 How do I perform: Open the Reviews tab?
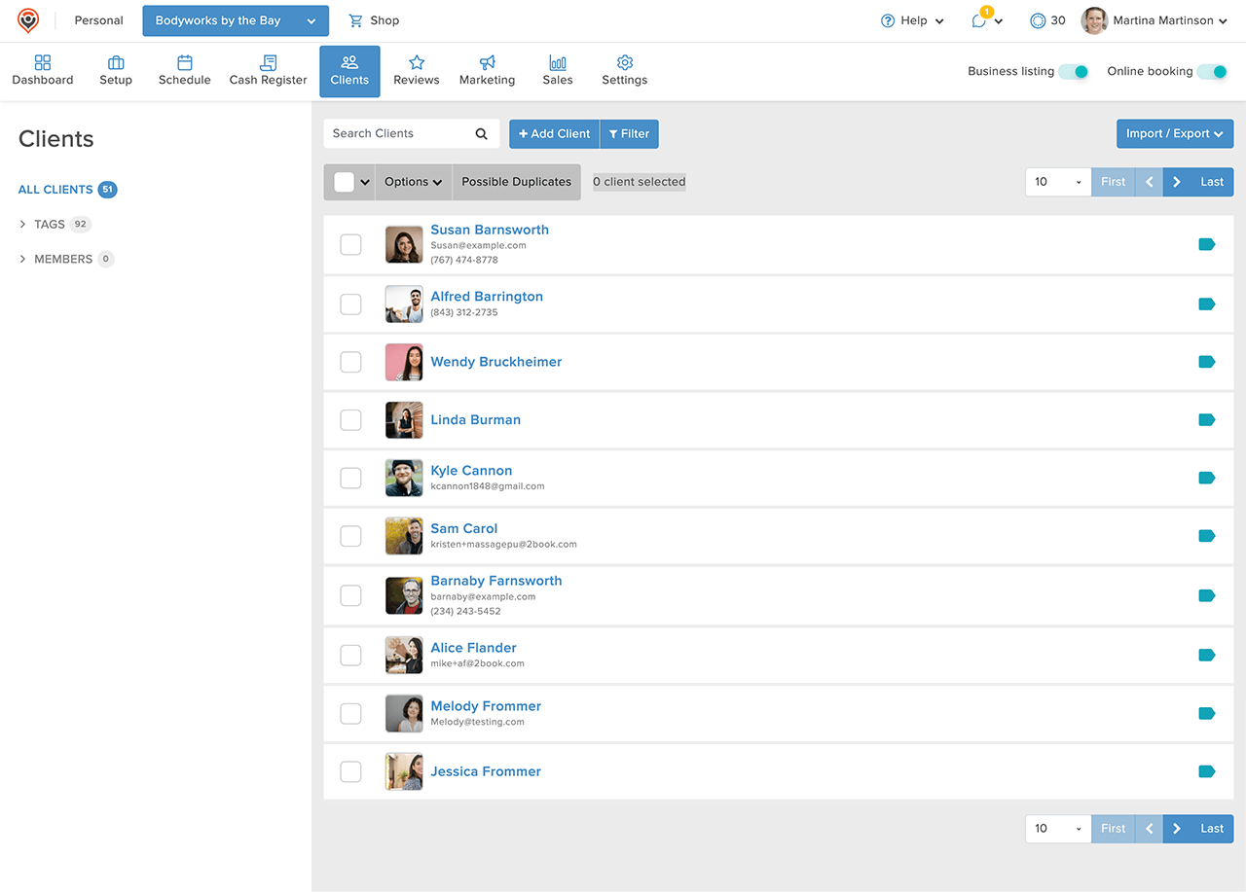pos(416,71)
